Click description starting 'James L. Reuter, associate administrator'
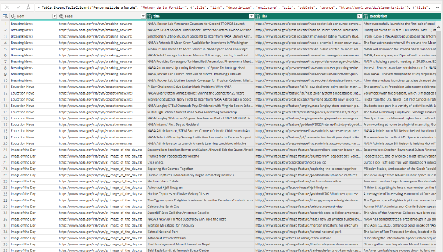This screenshot has height=252, width=443. click(x=400, y=68)
